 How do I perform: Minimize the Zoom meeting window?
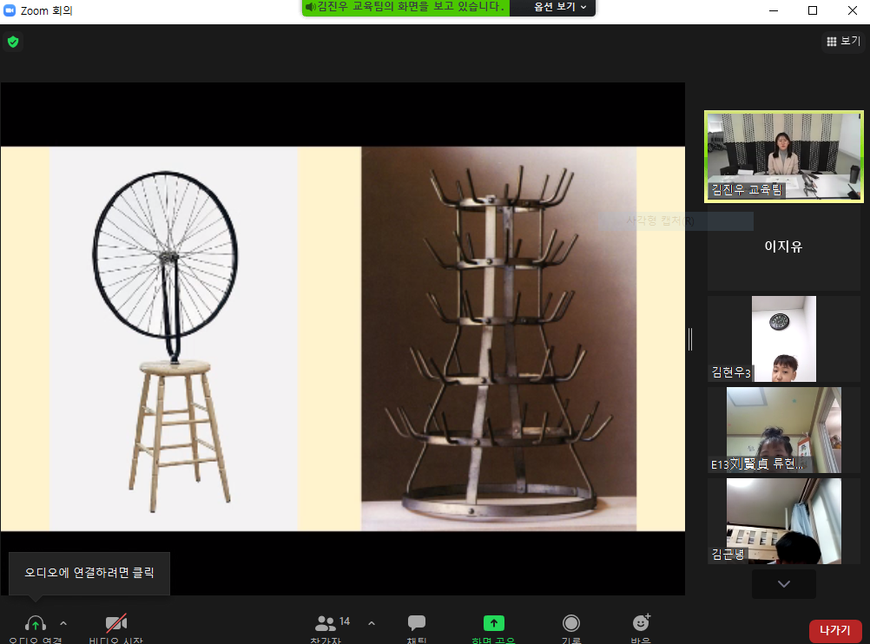pyautogui.click(x=774, y=10)
